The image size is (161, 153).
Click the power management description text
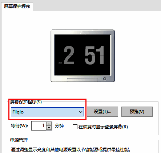tap(71, 150)
